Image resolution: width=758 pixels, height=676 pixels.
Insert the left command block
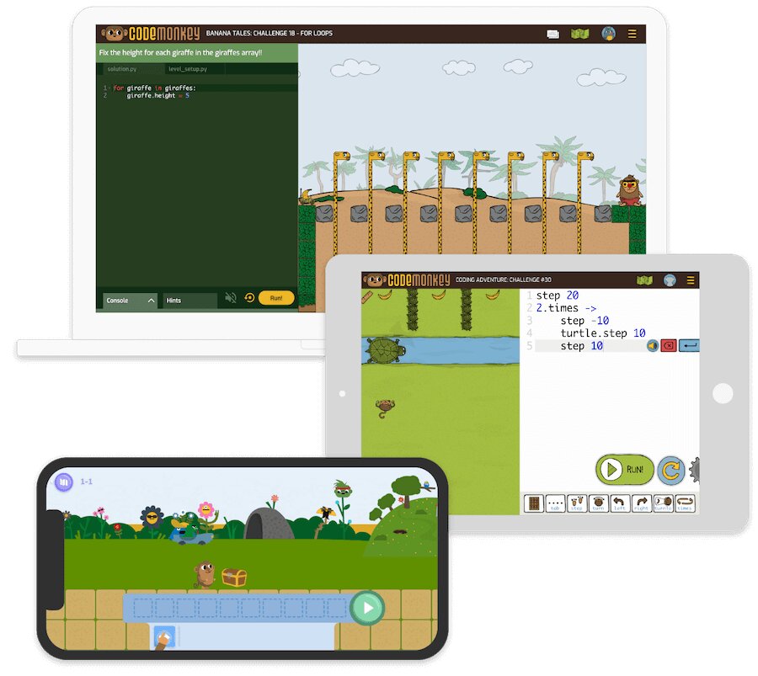point(620,503)
